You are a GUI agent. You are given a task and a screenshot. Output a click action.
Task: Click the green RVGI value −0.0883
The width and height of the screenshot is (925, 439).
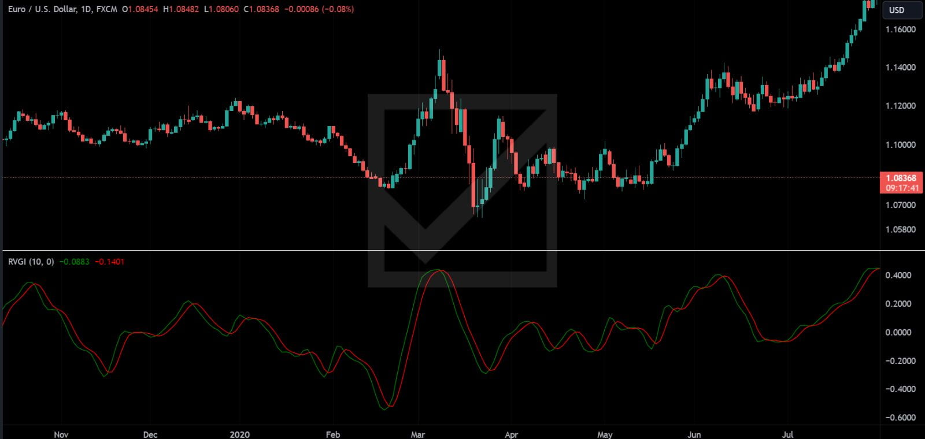point(75,262)
